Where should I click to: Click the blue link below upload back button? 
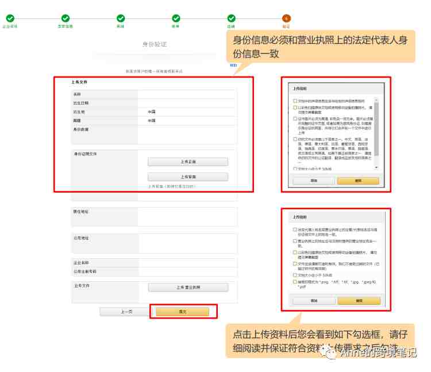pyautogui.click(x=172, y=186)
